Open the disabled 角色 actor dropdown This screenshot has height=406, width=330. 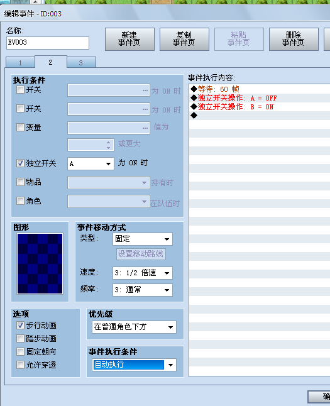click(x=109, y=202)
